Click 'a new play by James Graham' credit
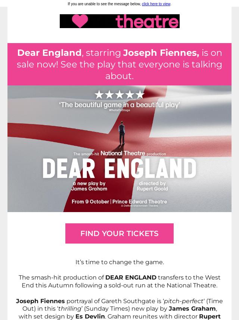Image resolution: width=239 pixels, height=320 pixels. pos(89,186)
